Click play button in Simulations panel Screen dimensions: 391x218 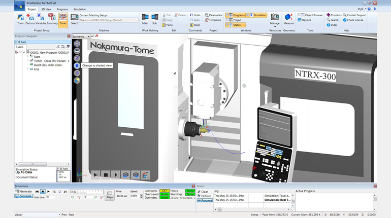[48, 192]
